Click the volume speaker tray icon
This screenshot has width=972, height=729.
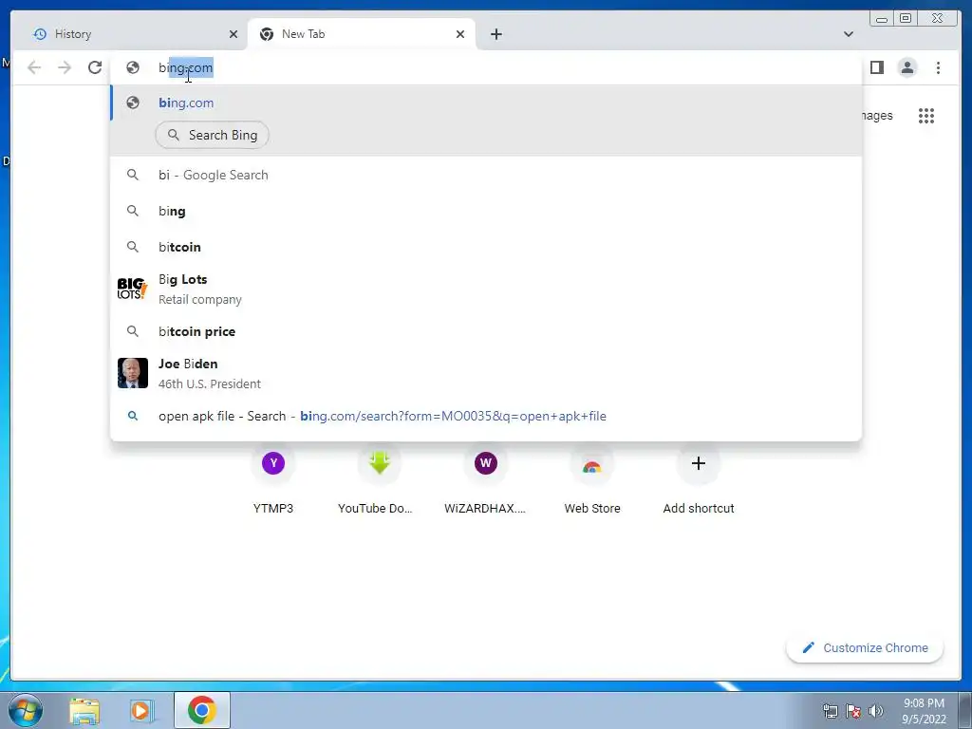click(876, 711)
